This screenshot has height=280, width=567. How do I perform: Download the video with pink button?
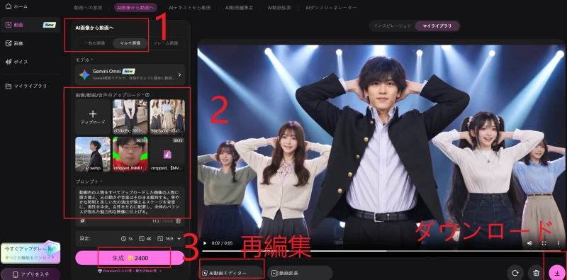tap(557, 272)
